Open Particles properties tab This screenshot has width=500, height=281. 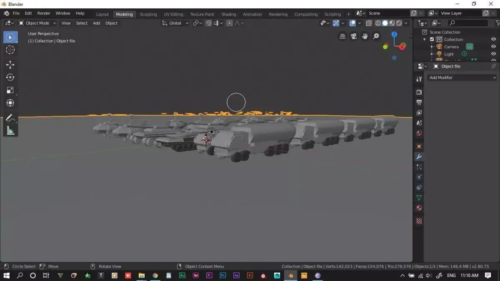(419, 167)
